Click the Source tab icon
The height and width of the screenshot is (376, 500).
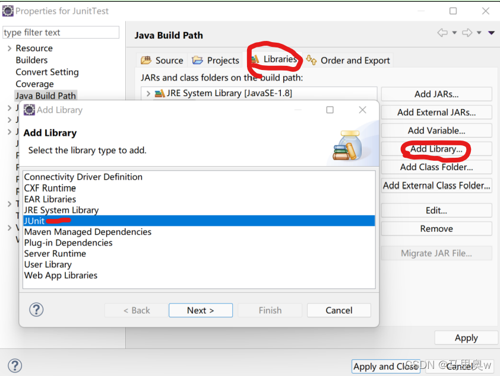coord(146,60)
